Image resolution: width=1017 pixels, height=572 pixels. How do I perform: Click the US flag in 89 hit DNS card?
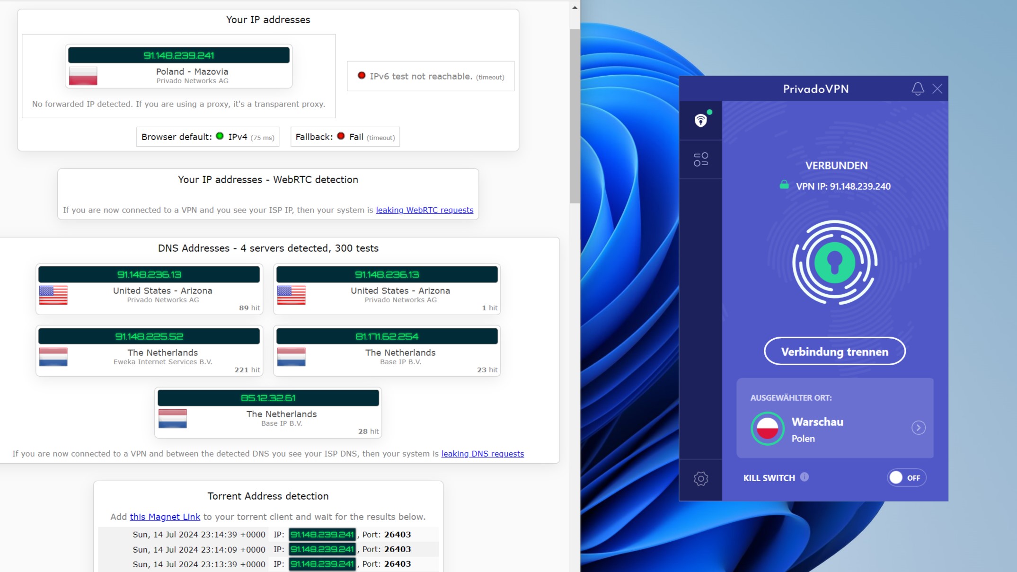53,295
